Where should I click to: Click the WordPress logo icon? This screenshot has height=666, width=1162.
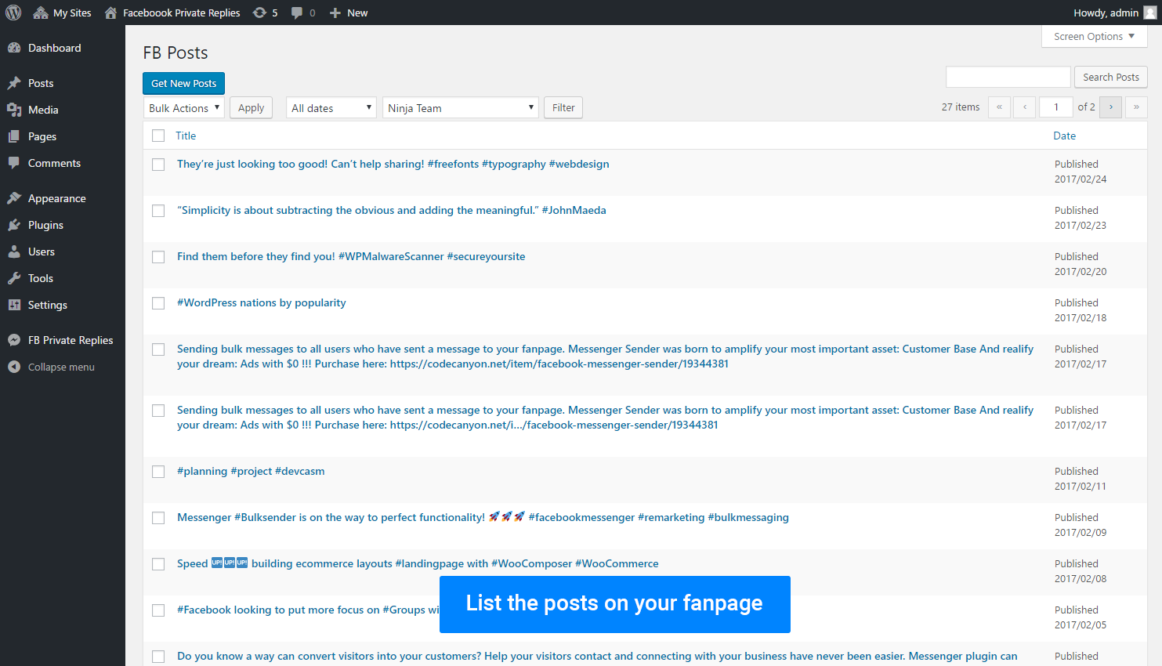click(13, 13)
